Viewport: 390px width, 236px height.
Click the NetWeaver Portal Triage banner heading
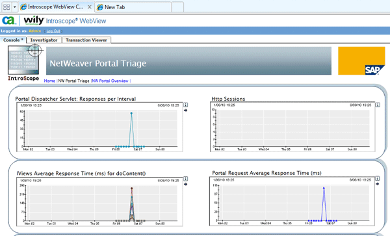(98, 64)
